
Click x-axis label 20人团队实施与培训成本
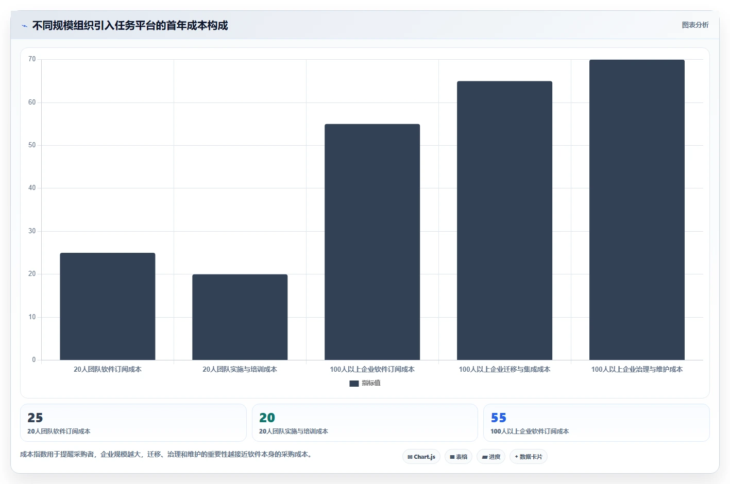[240, 369]
